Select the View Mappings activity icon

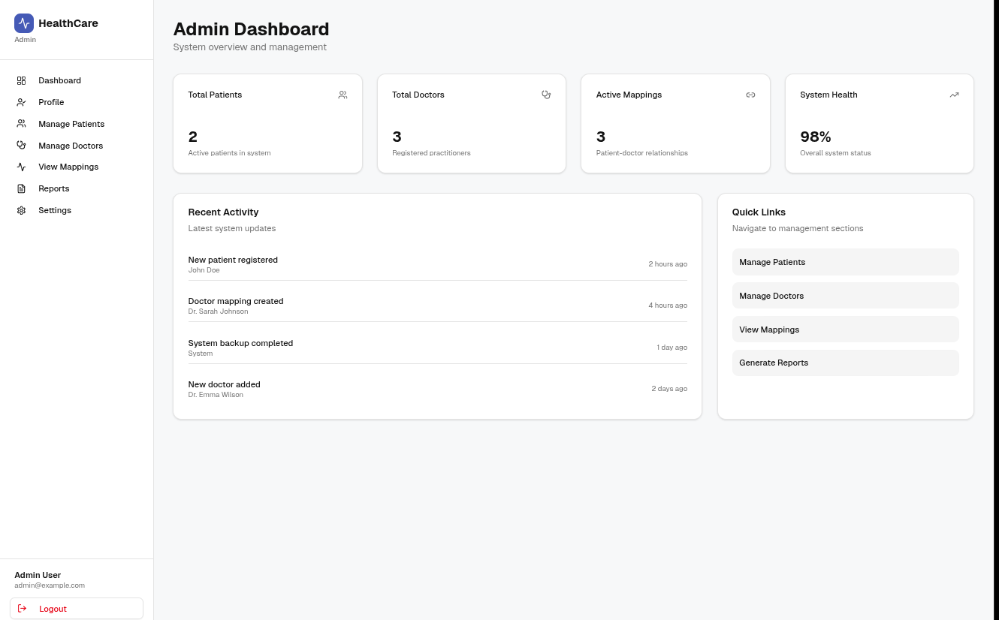(x=21, y=167)
